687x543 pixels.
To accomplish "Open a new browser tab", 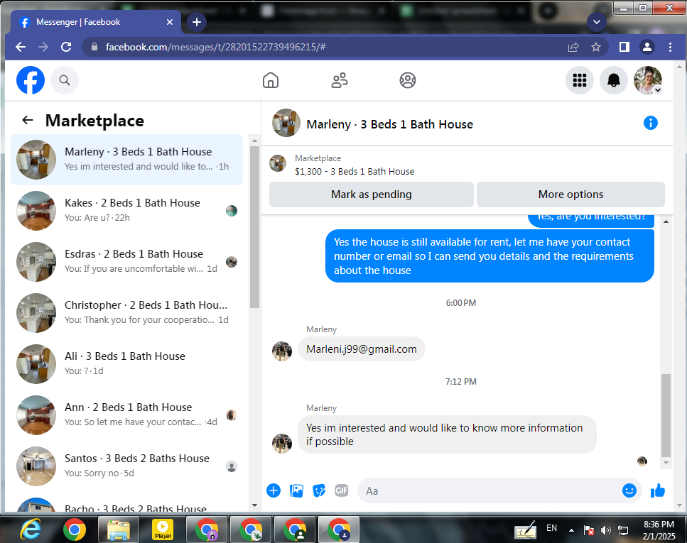I will coord(197,22).
